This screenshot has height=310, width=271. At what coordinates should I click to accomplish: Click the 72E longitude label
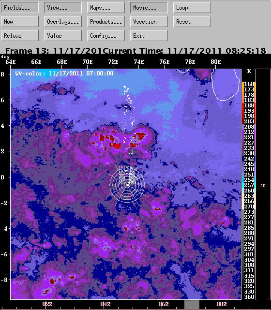[x=113, y=62]
